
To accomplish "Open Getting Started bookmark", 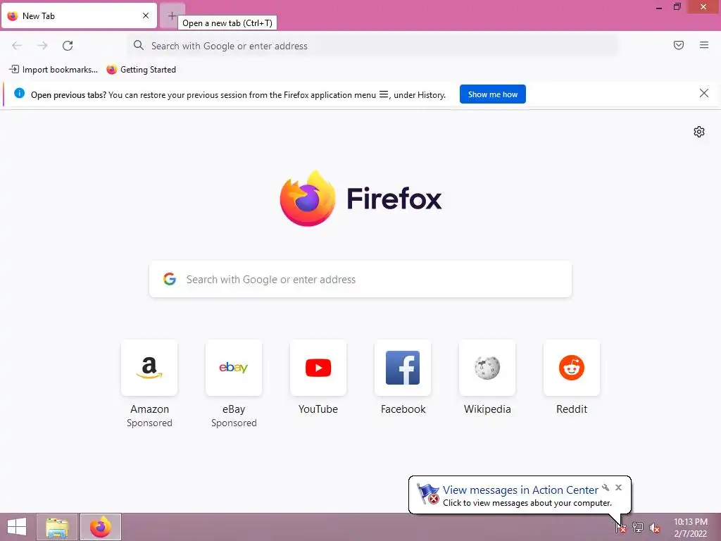I will 141,70.
